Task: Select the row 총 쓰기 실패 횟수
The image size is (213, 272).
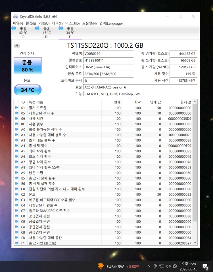Action: 103,178
